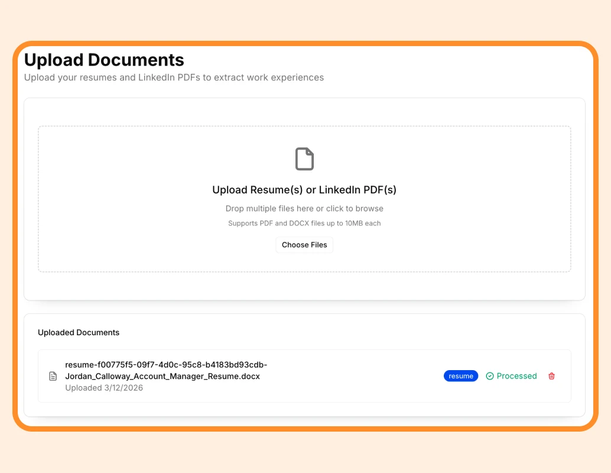Click the Upload Resume(s) or LinkedIn PDF(s) heading
The width and height of the screenshot is (611, 473).
pyautogui.click(x=304, y=190)
